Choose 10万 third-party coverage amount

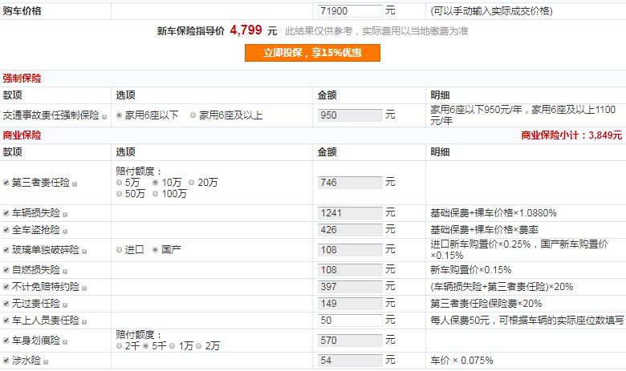pos(156,183)
